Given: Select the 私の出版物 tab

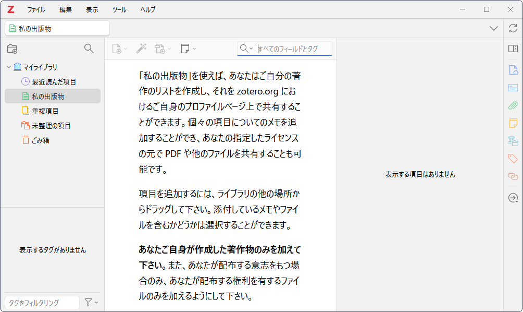Looking at the screenshot, I should click(x=57, y=28).
